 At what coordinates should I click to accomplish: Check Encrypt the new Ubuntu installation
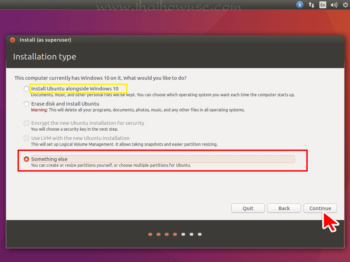point(26,123)
